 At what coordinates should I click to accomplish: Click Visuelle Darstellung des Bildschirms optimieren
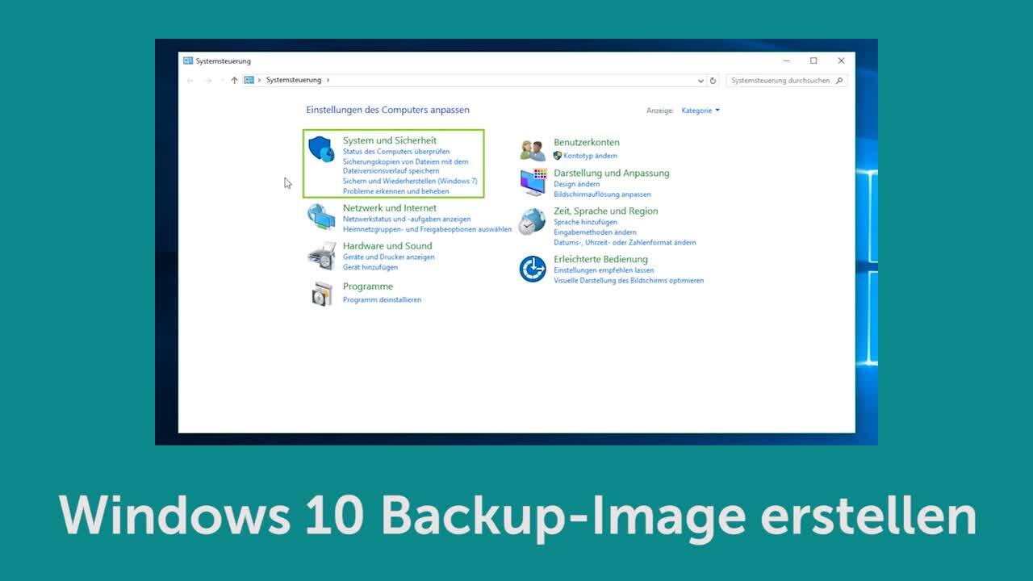coord(629,281)
